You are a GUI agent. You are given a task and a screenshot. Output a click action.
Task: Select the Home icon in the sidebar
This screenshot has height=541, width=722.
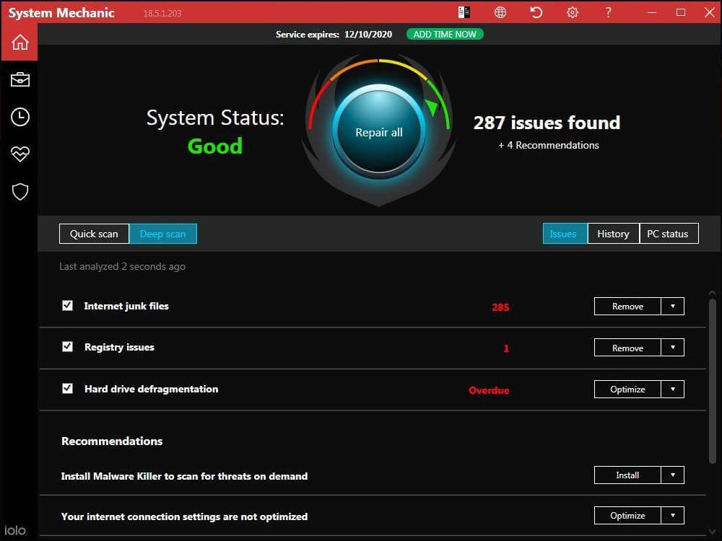(19, 42)
